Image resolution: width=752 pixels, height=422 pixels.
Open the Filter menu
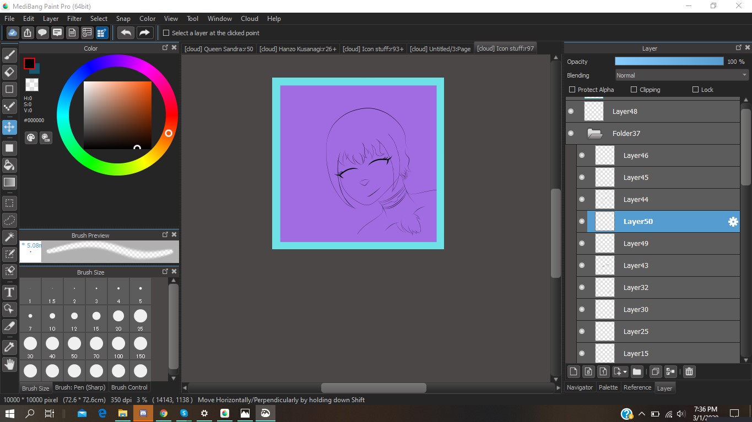74,18
